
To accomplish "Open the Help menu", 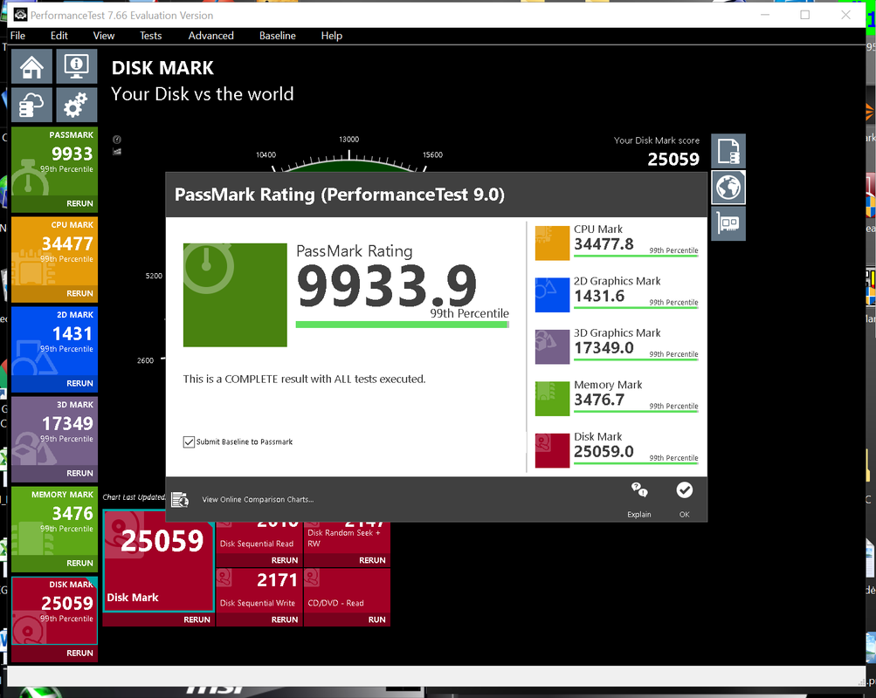I will point(332,36).
